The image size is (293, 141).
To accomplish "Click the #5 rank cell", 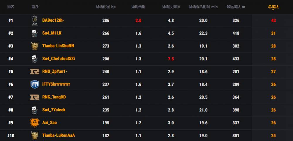I will [x=11, y=72].
